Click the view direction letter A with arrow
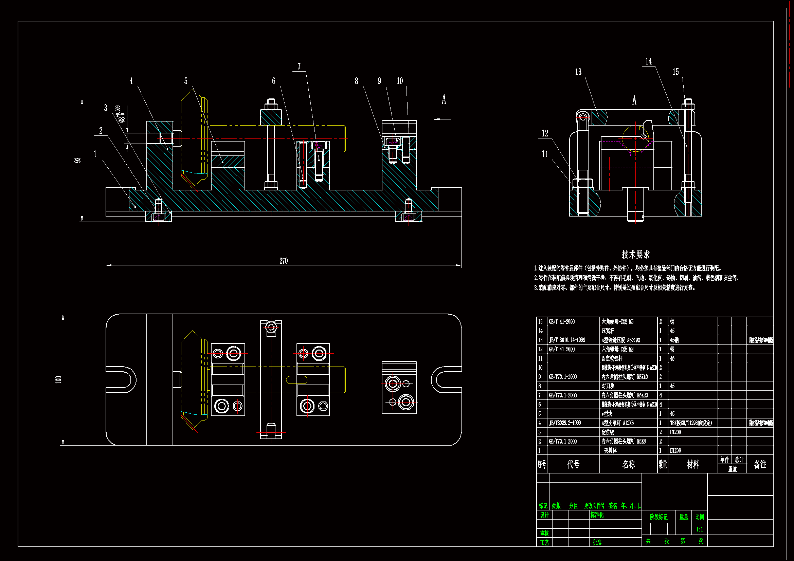Viewport: 794px width, 561px height. (444, 100)
